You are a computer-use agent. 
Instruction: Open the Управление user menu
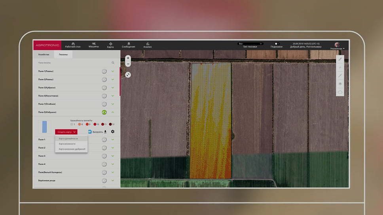click(x=337, y=48)
